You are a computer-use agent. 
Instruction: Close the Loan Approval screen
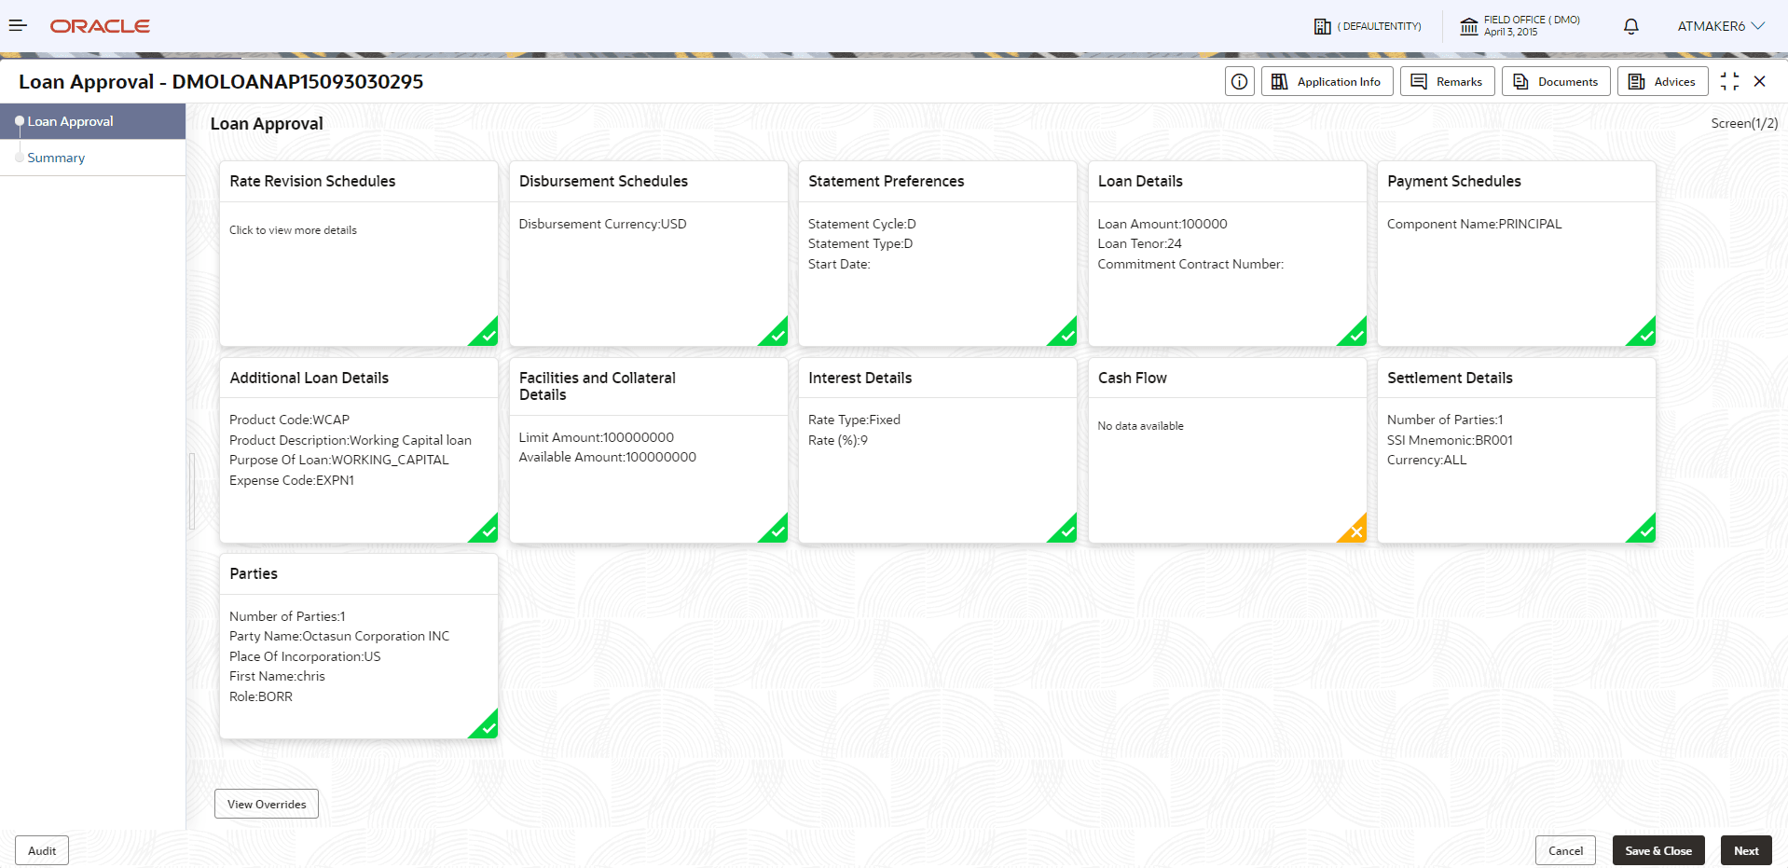[1760, 81]
